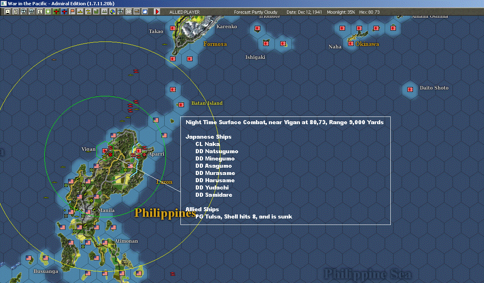This screenshot has width=484, height=283.
Task: Click the Ishigaki map label
Action: point(255,57)
